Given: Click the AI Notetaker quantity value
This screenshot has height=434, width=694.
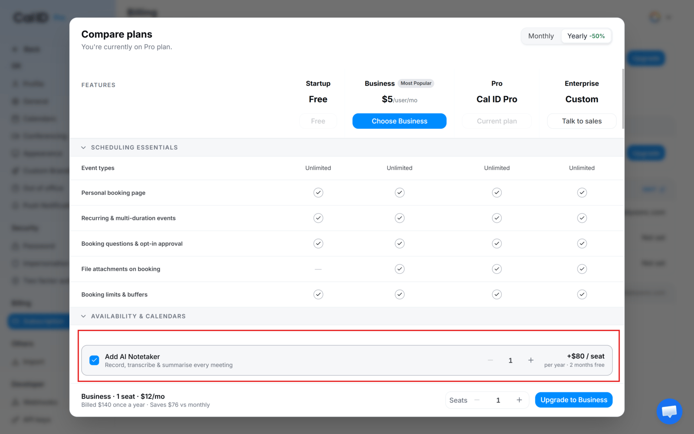Looking at the screenshot, I should pos(511,361).
